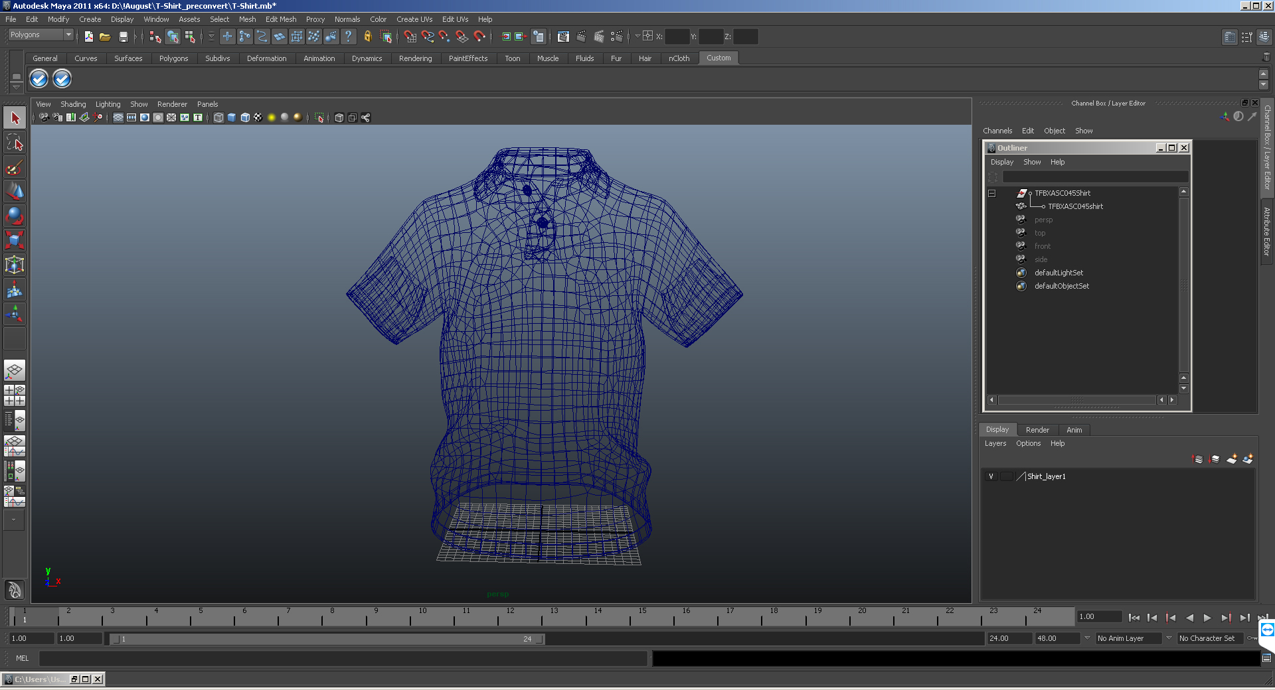Activate the Scale tool cube icon
This screenshot has width=1275, height=690.
[x=15, y=240]
